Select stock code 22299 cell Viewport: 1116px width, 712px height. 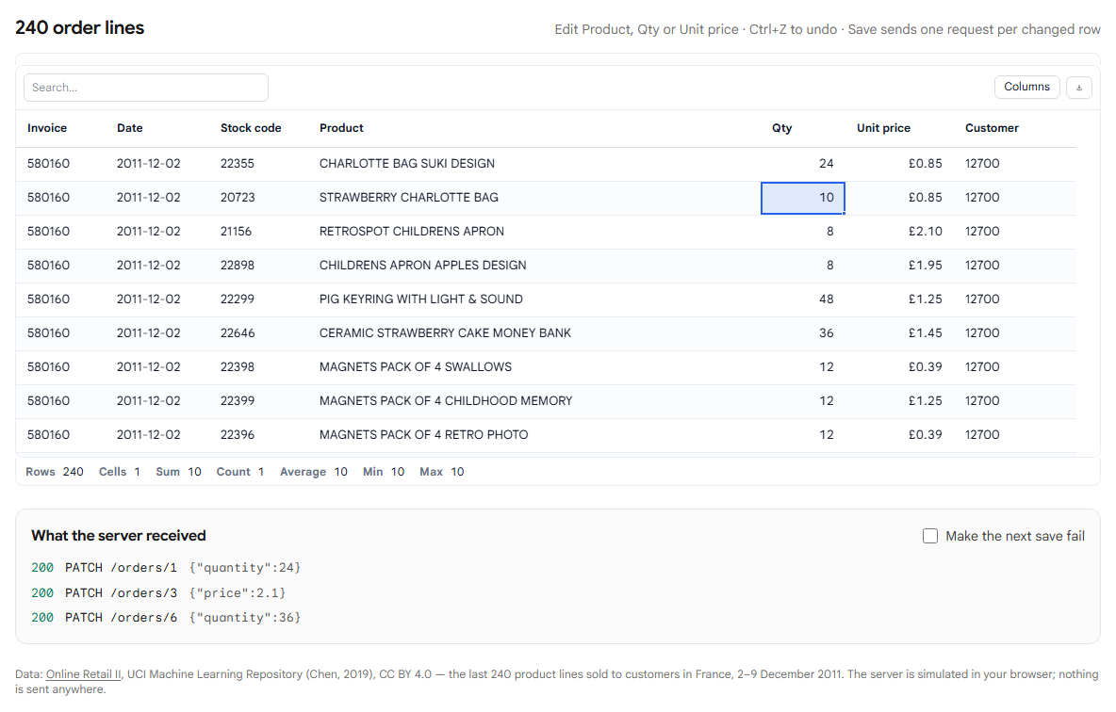coord(258,299)
